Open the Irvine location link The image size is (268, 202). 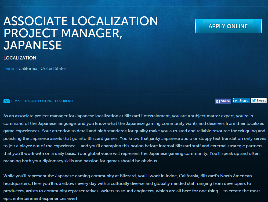[9, 69]
